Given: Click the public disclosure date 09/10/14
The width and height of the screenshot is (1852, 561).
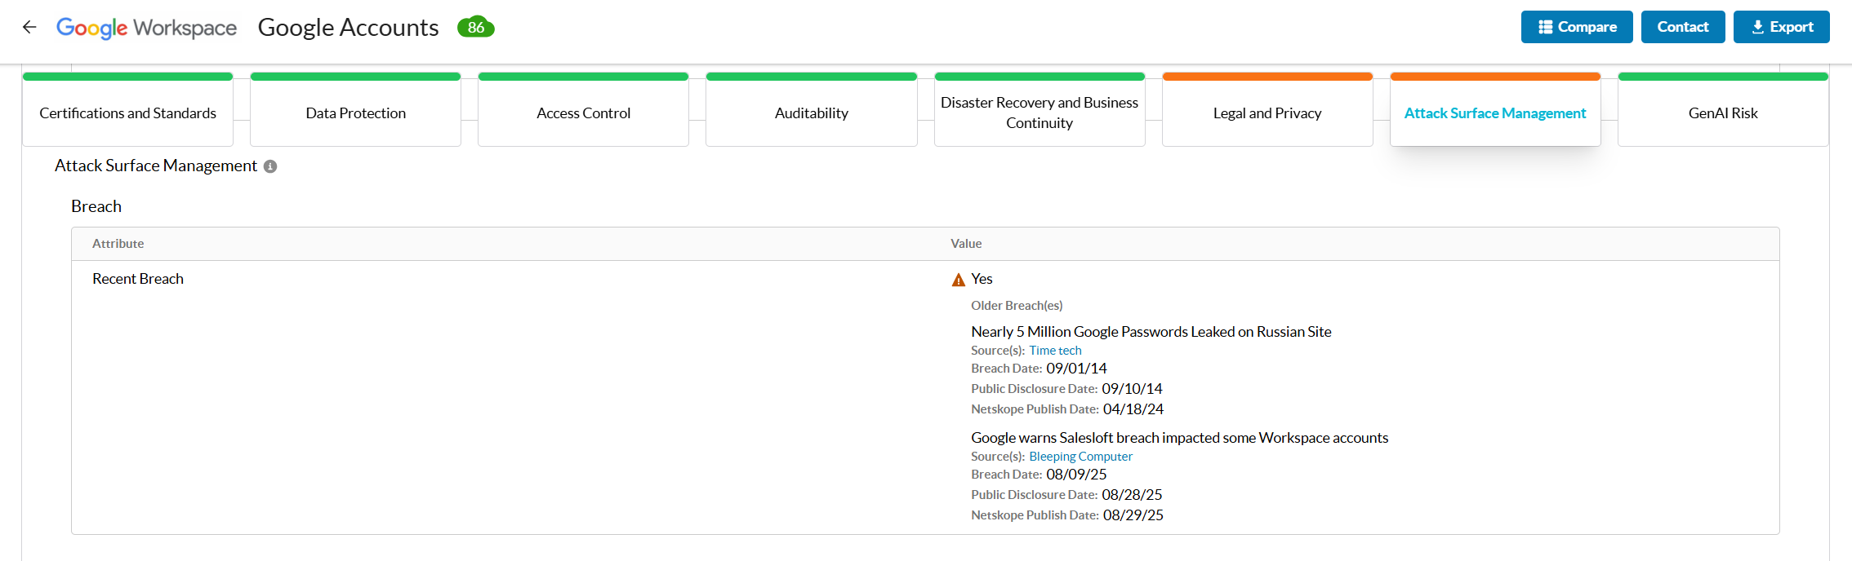Looking at the screenshot, I should click(x=1132, y=389).
